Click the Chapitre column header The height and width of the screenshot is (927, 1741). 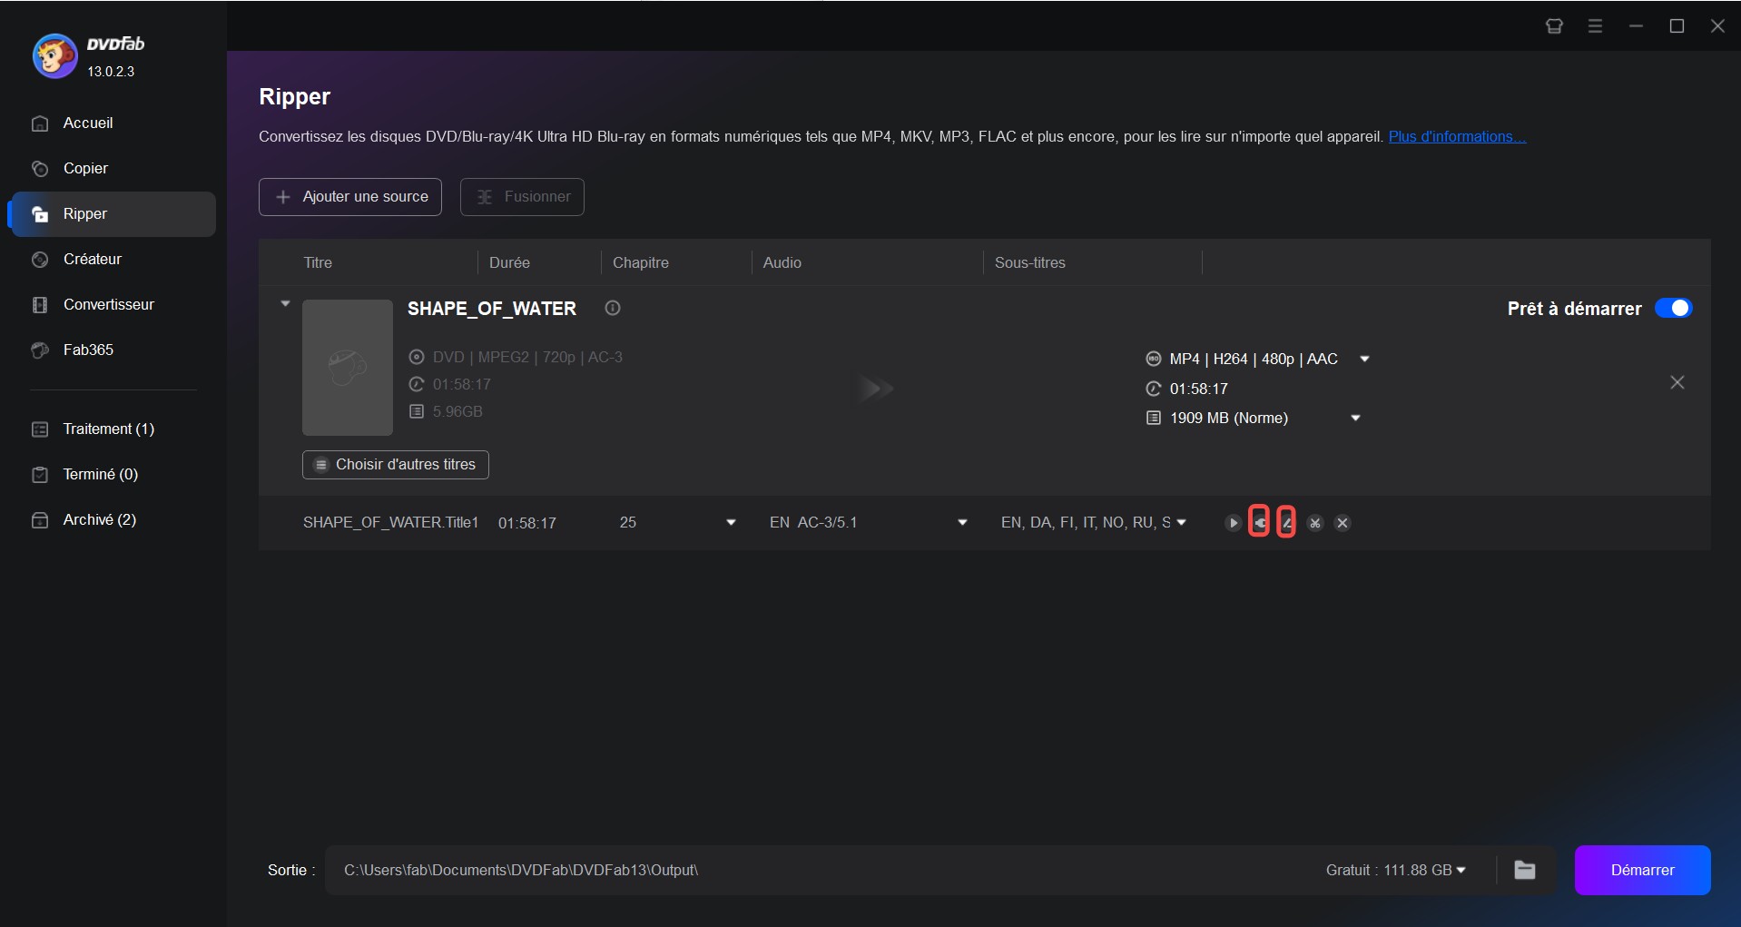click(641, 262)
